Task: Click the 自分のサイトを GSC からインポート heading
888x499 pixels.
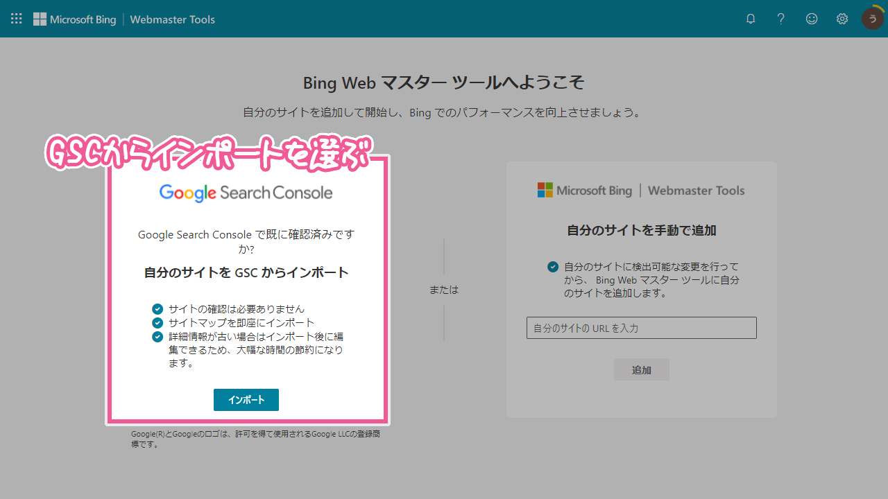Action: pyautogui.click(x=246, y=272)
